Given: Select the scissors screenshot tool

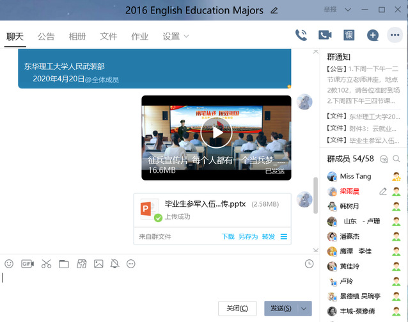Looking at the screenshot, I should point(46,264).
